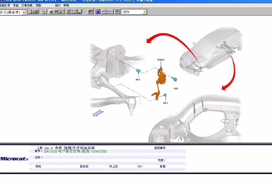Click the language selector dropdown arrow

(x=24, y=12)
